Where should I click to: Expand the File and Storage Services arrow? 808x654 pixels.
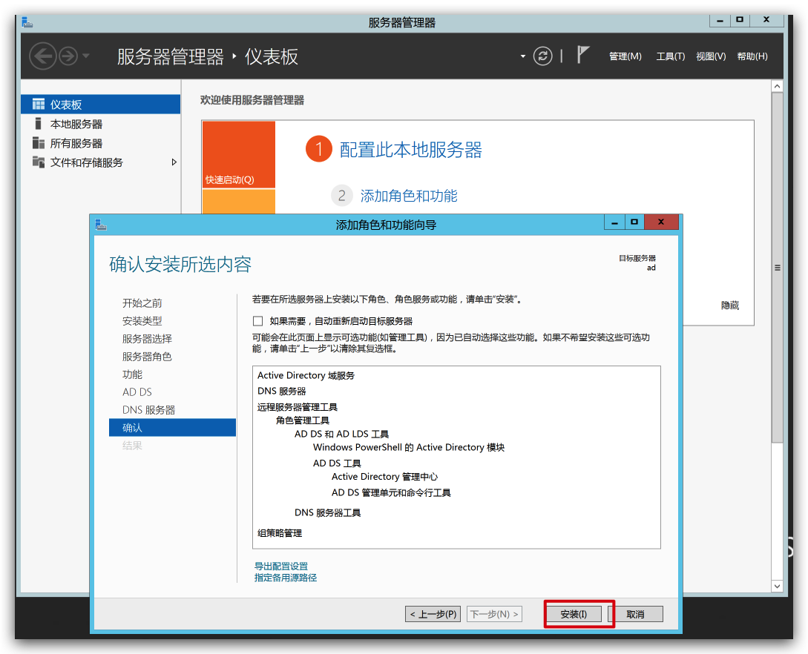point(174,162)
